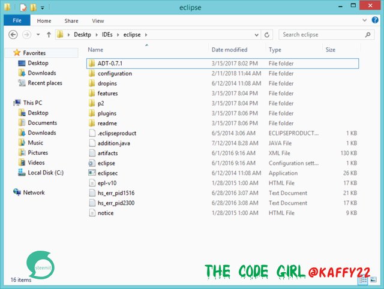
Task: Select the eclipse configuration settings icon
Action: (92, 163)
